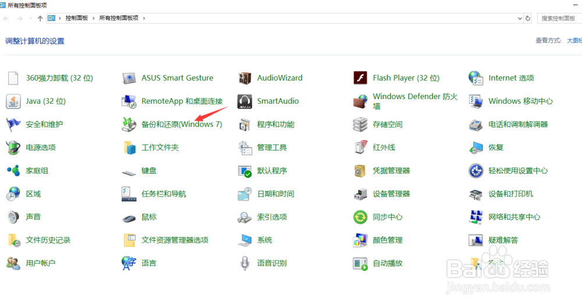Open 声音 speaker icon
The width and height of the screenshot is (582, 307).
point(13,217)
